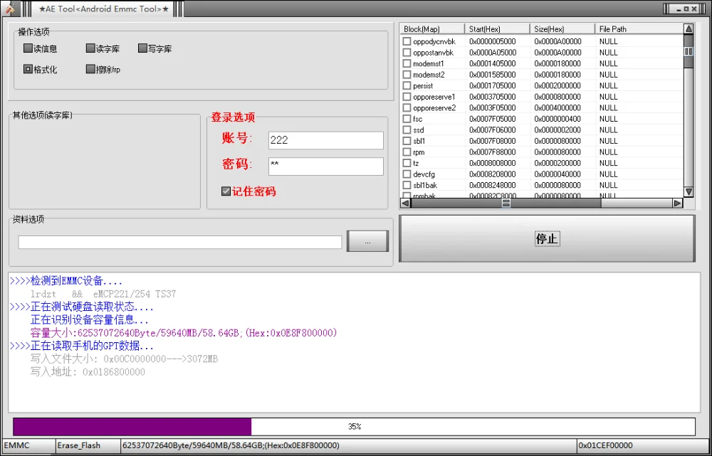
Task: Click the log line 容量大小
Action: pyautogui.click(x=184, y=333)
